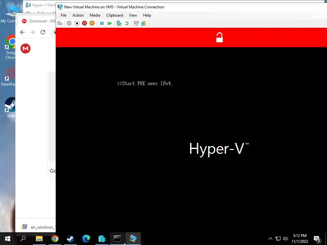Click the white unlock padlock icon
Image resolution: width=327 pixels, height=245 pixels.
[x=219, y=38]
